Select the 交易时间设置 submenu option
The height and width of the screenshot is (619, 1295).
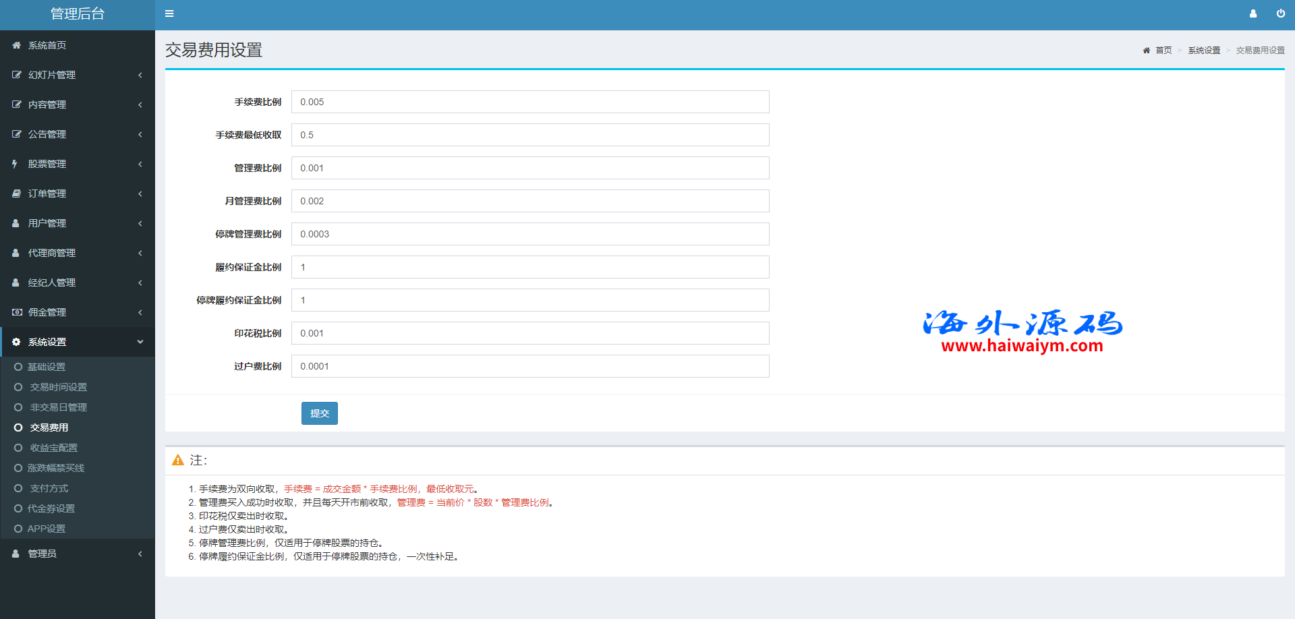pos(58,387)
